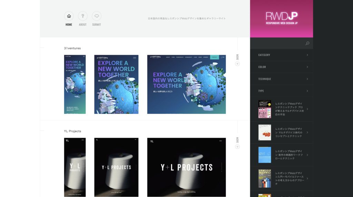
Task: Click MORE beside 31ventures entry
Action: click(x=237, y=57)
